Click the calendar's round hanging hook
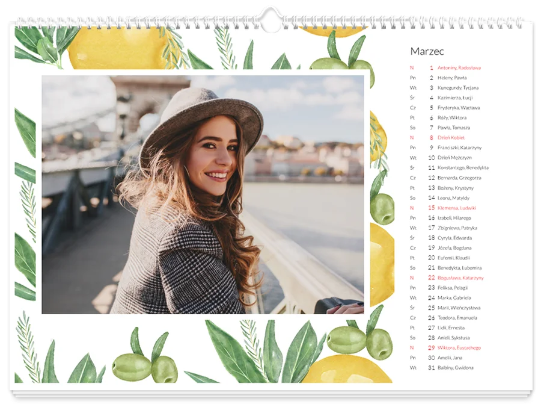This screenshot has width=541, height=413. pyautogui.click(x=271, y=20)
